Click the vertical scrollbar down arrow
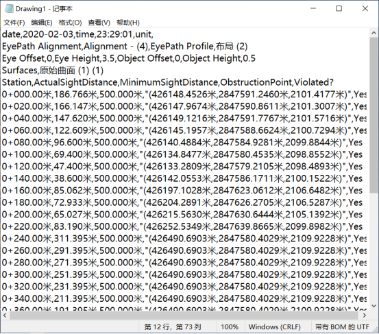Screen dimensions: 379x334 374,306
